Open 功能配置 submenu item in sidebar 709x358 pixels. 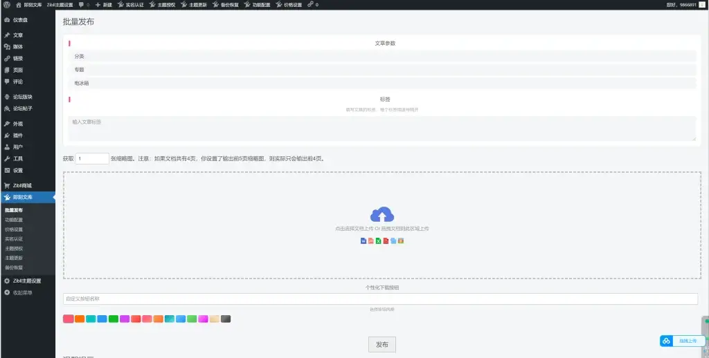click(14, 220)
